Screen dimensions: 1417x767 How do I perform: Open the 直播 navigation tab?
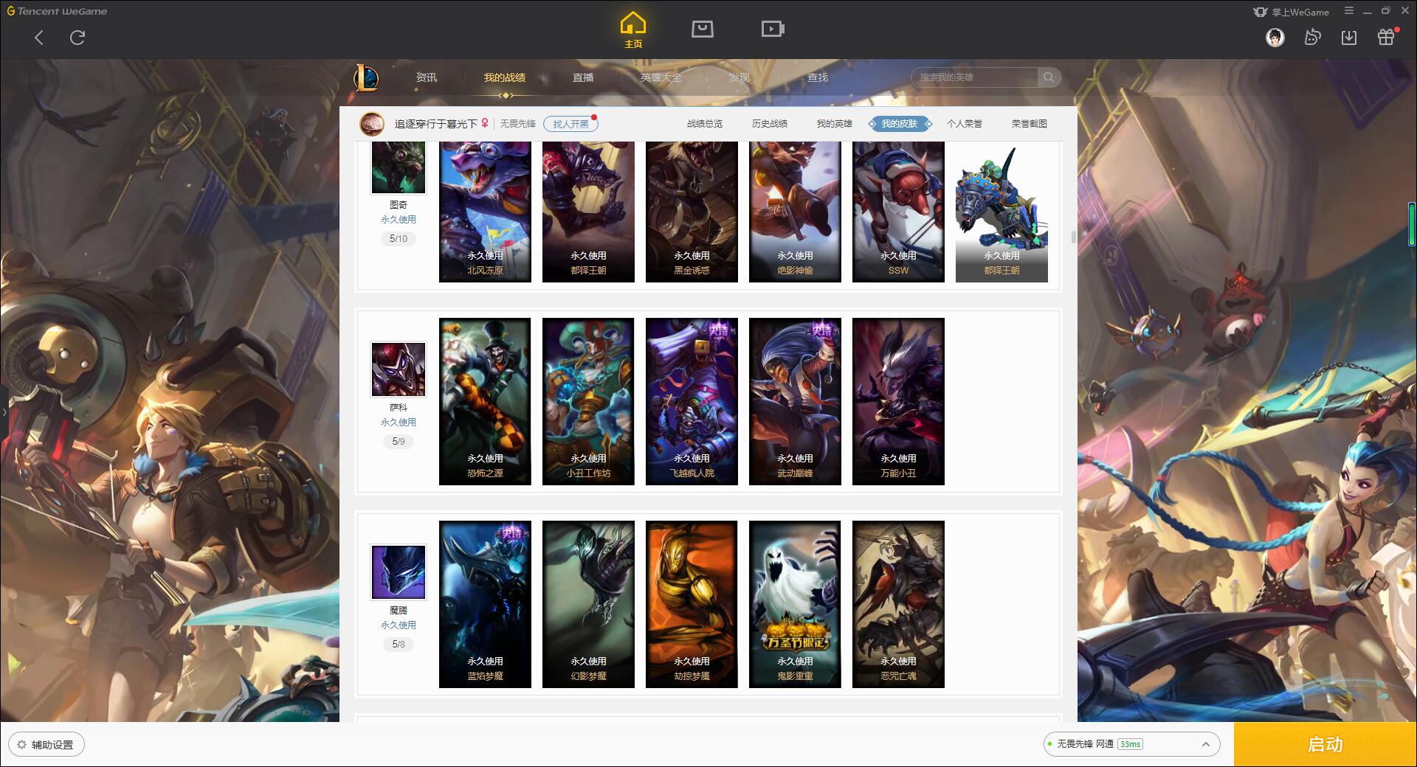(x=583, y=77)
